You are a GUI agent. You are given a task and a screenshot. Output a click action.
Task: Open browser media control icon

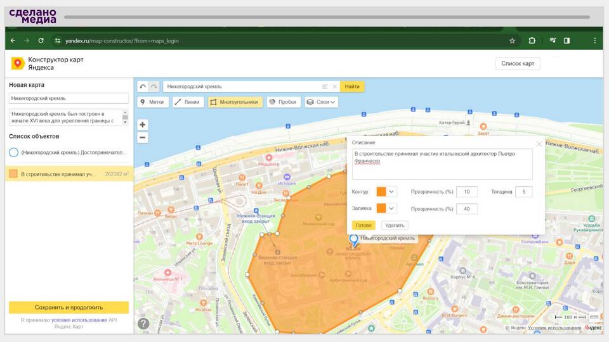pos(553,41)
